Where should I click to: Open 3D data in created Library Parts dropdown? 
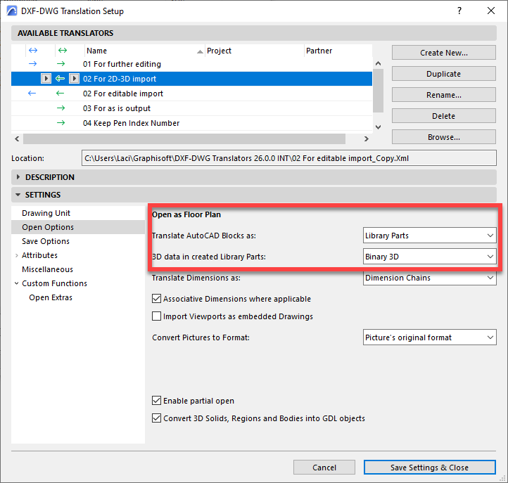[430, 257]
